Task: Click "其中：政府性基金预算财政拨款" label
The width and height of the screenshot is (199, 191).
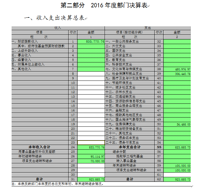Action: (41, 46)
